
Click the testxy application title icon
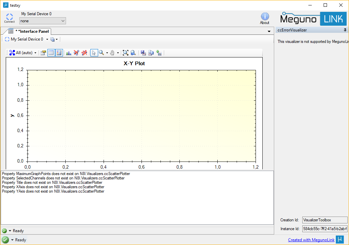pos(5,5)
